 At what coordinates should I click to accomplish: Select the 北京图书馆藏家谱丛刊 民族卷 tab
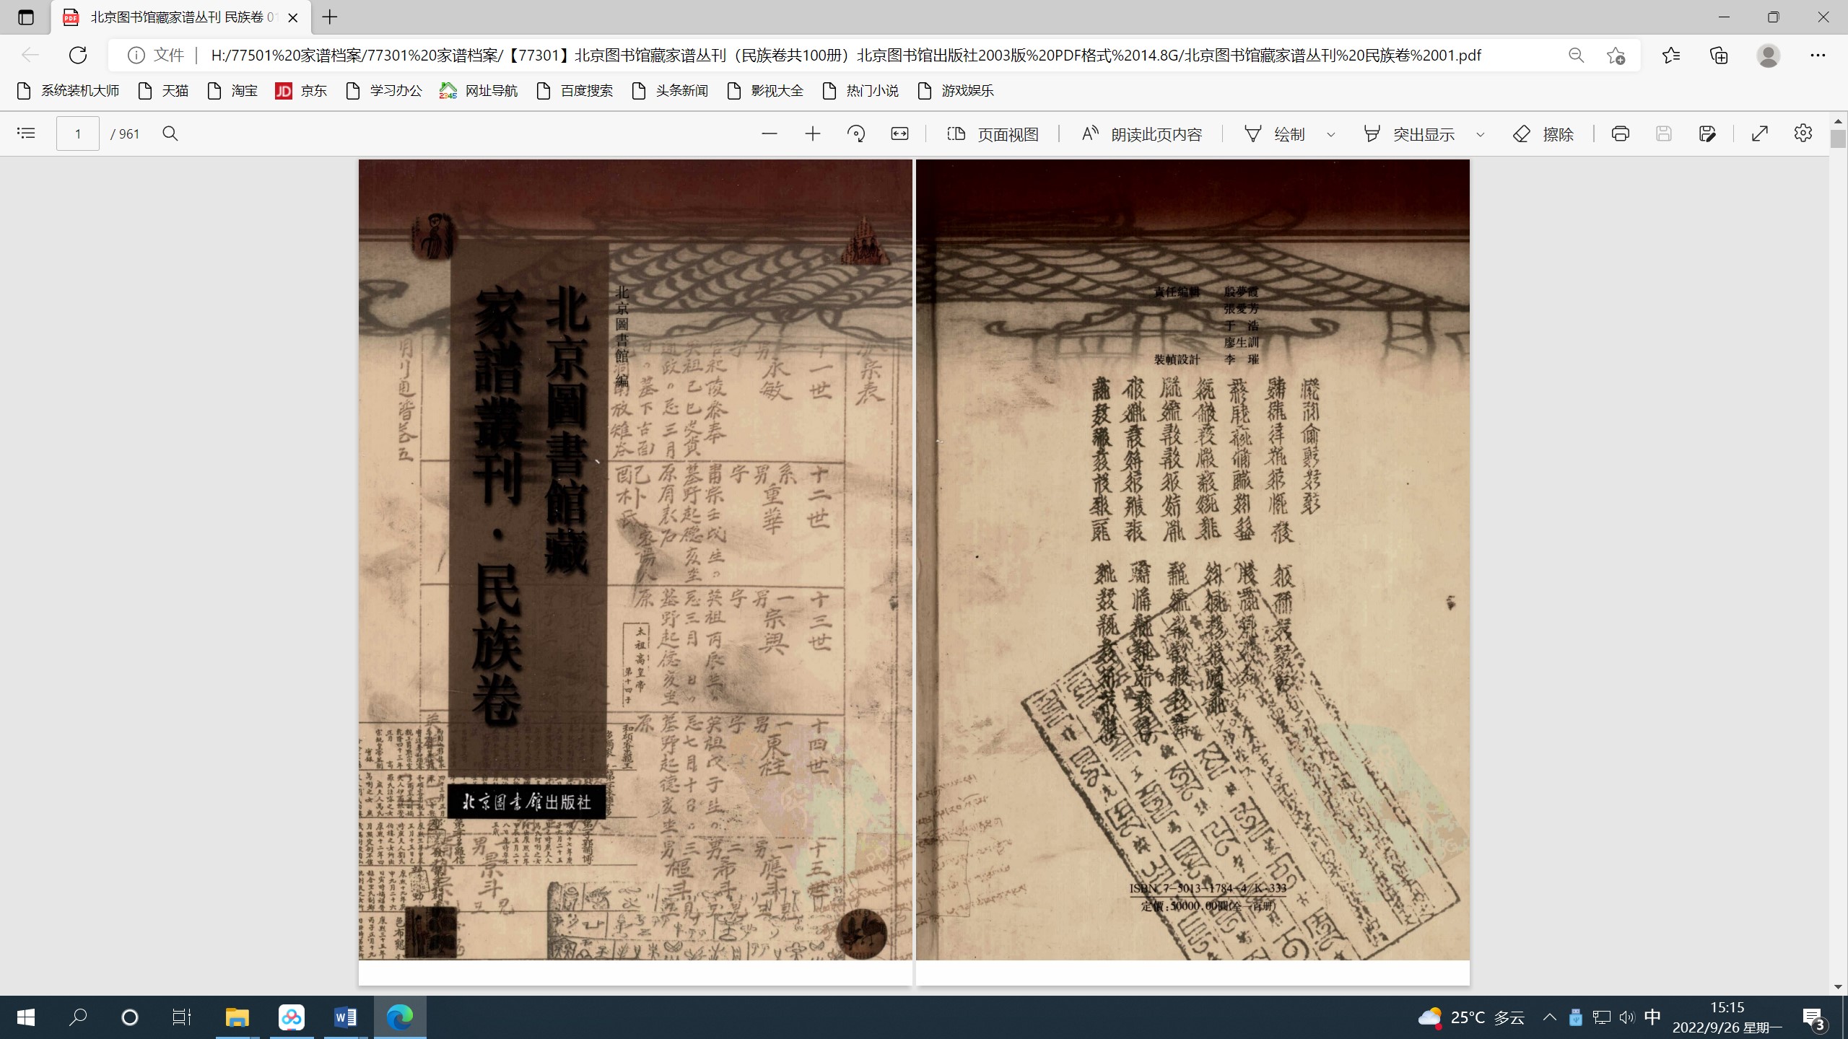[182, 17]
